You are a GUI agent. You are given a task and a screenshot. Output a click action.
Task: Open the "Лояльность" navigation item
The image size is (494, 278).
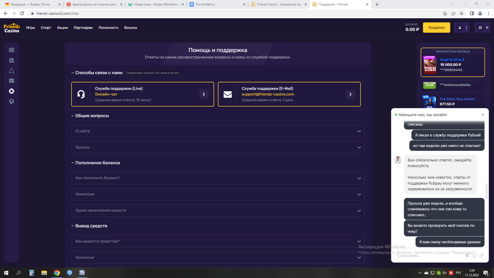(x=108, y=28)
